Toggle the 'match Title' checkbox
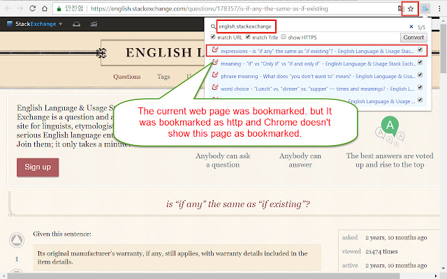Viewport: 447px width, 279px height. [248, 37]
